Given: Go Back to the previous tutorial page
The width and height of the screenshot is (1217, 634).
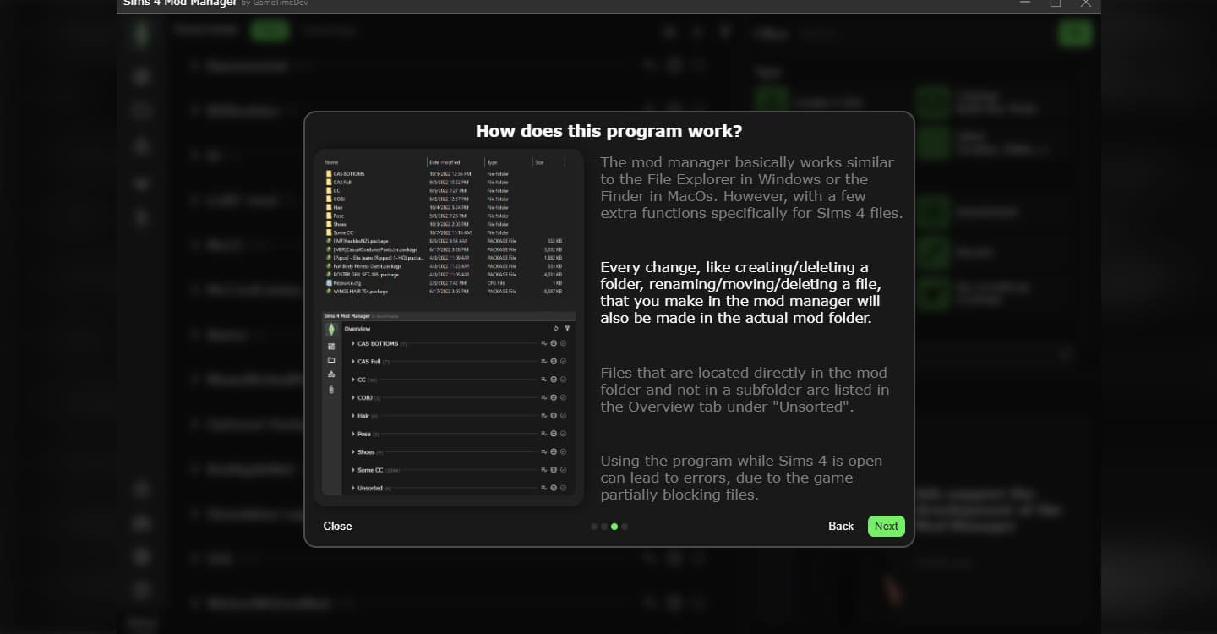Looking at the screenshot, I should tap(841, 526).
